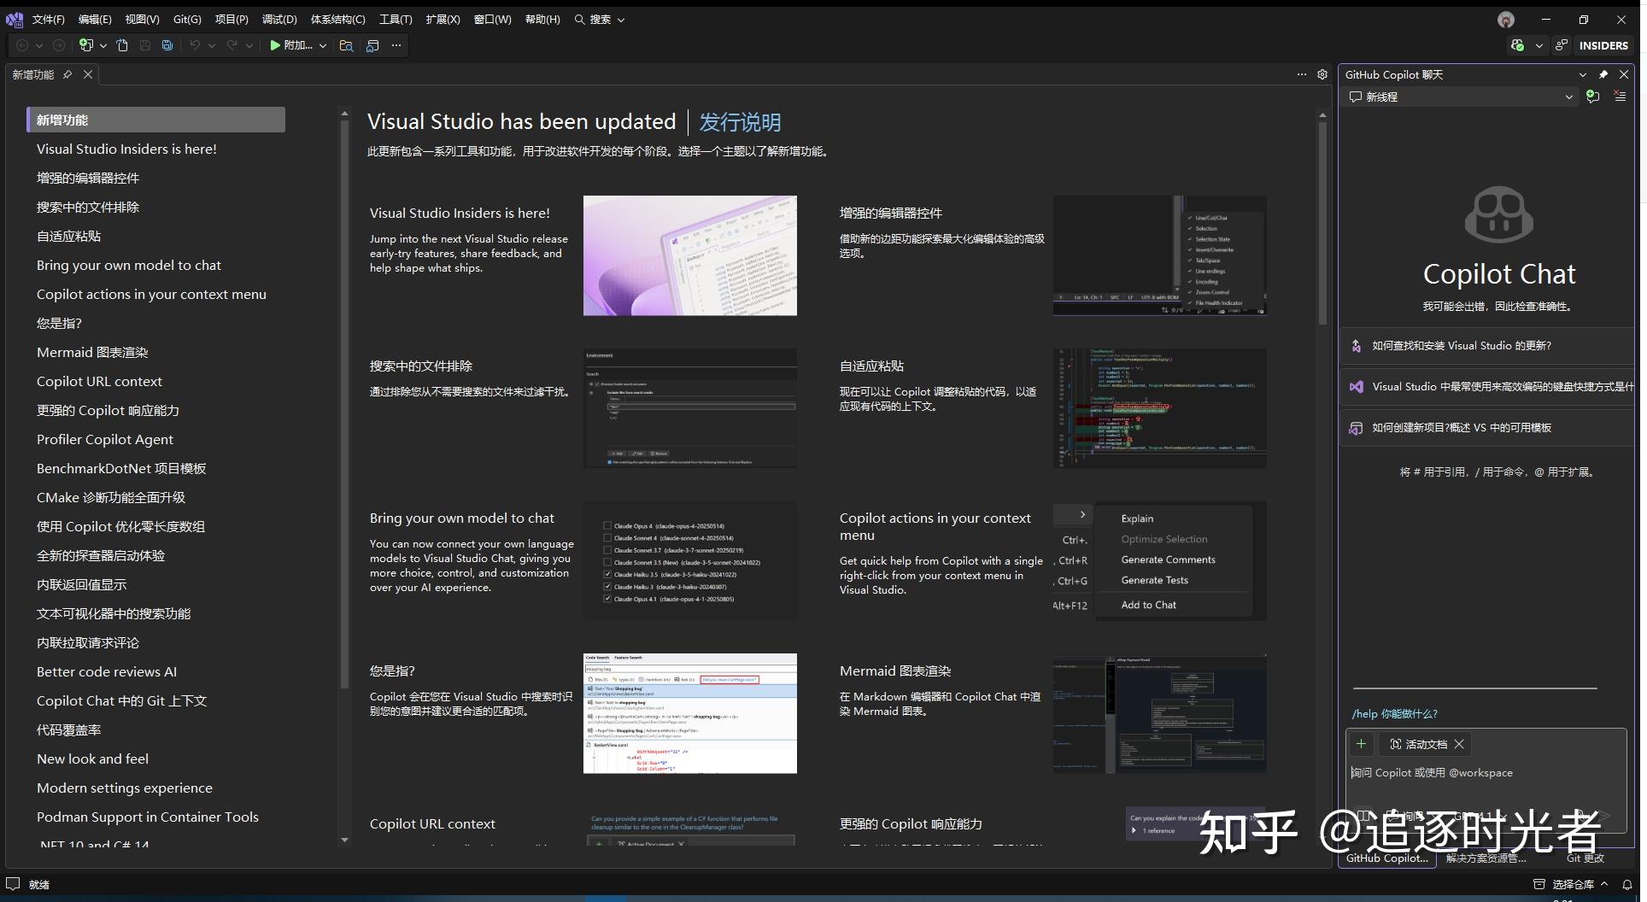Click the Visual Studio Insiders logo icon
The height and width of the screenshot is (902, 1647).
click(15, 20)
